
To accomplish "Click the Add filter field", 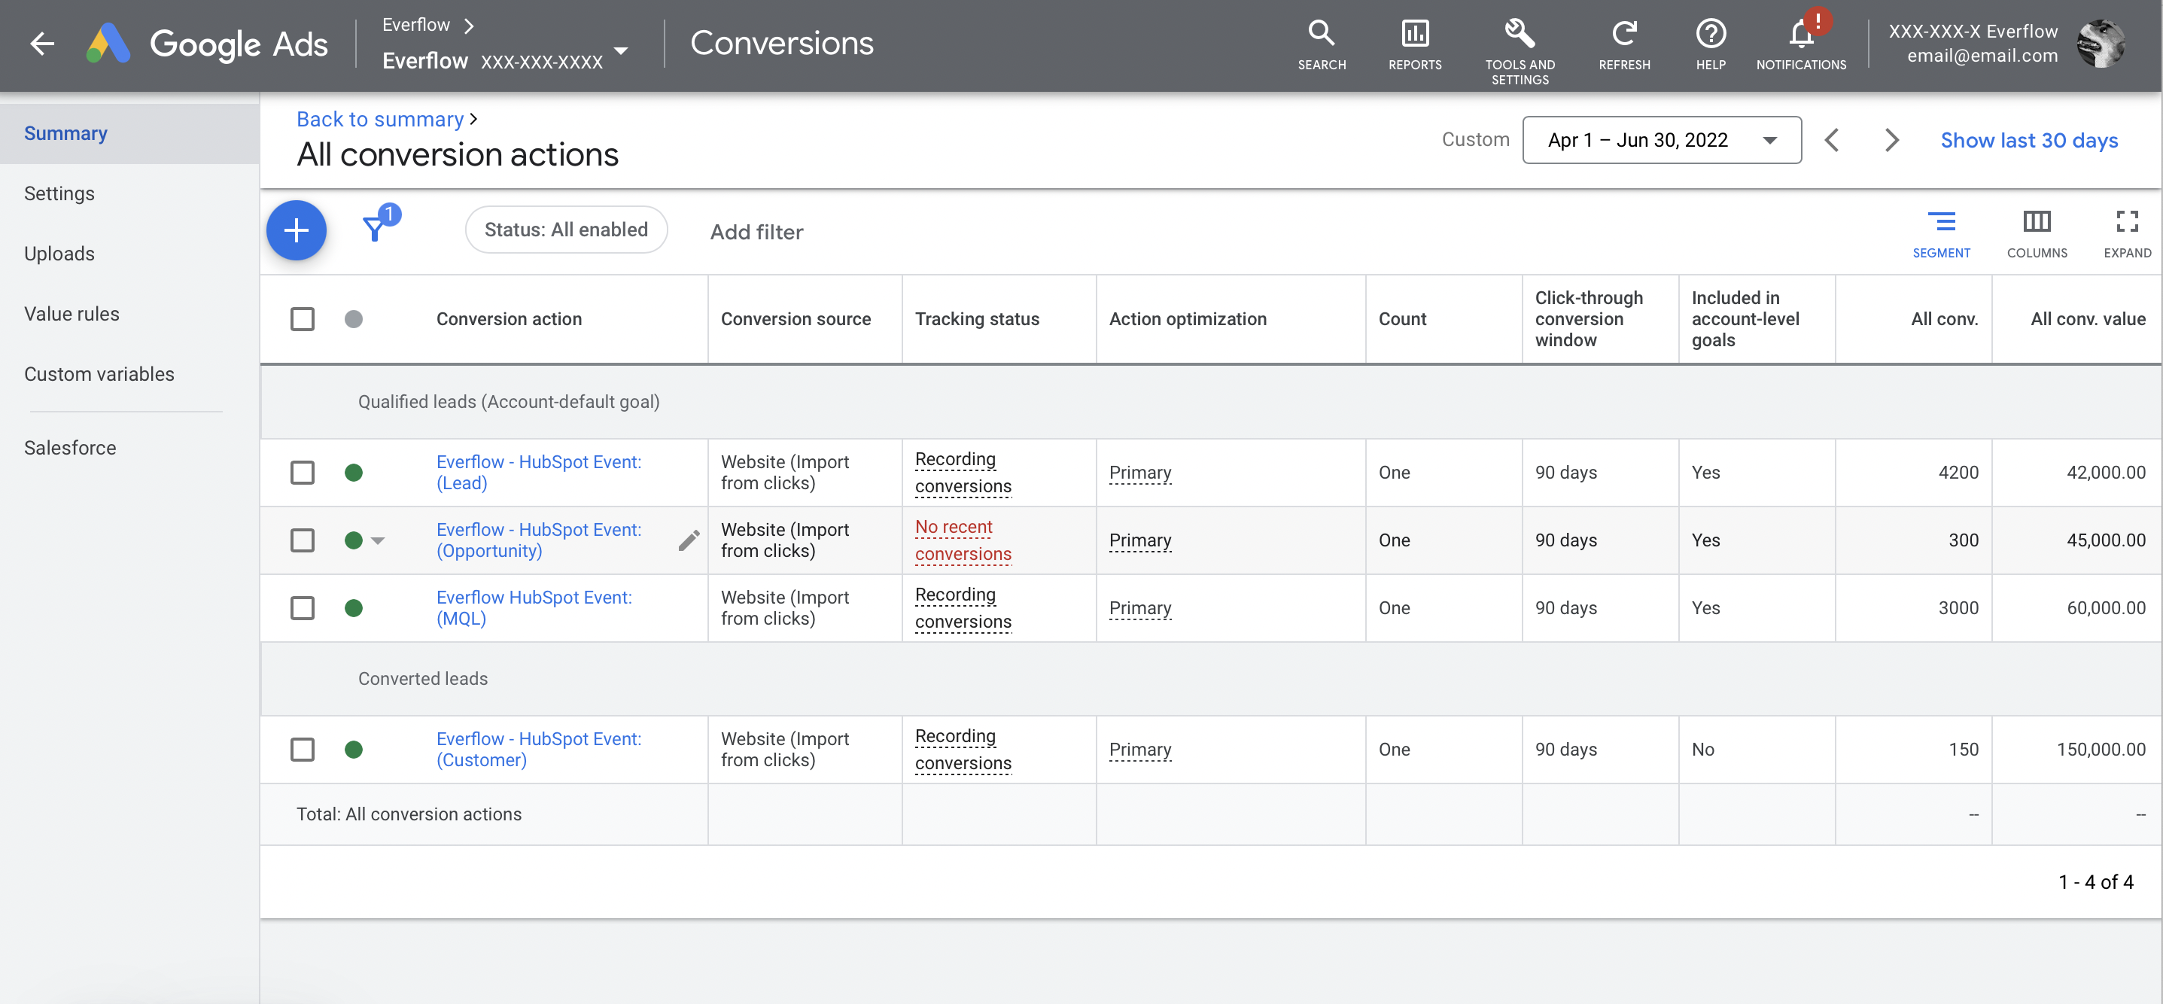I will tap(756, 232).
